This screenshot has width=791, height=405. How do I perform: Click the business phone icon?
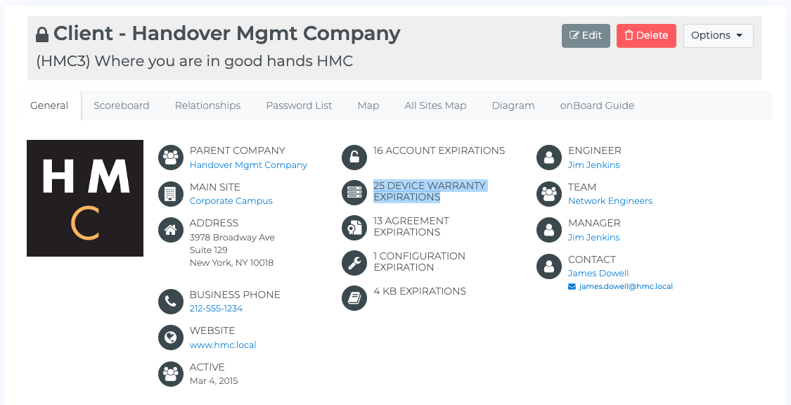[x=170, y=302]
